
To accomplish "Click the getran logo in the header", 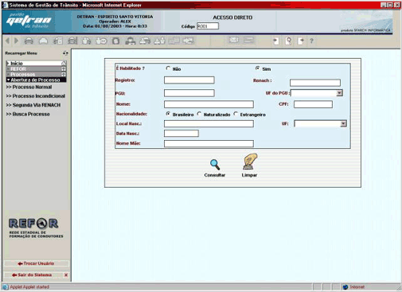I will tap(29, 21).
